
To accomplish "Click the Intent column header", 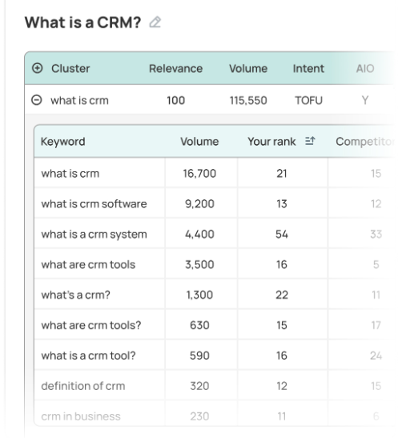I will pos(308,68).
